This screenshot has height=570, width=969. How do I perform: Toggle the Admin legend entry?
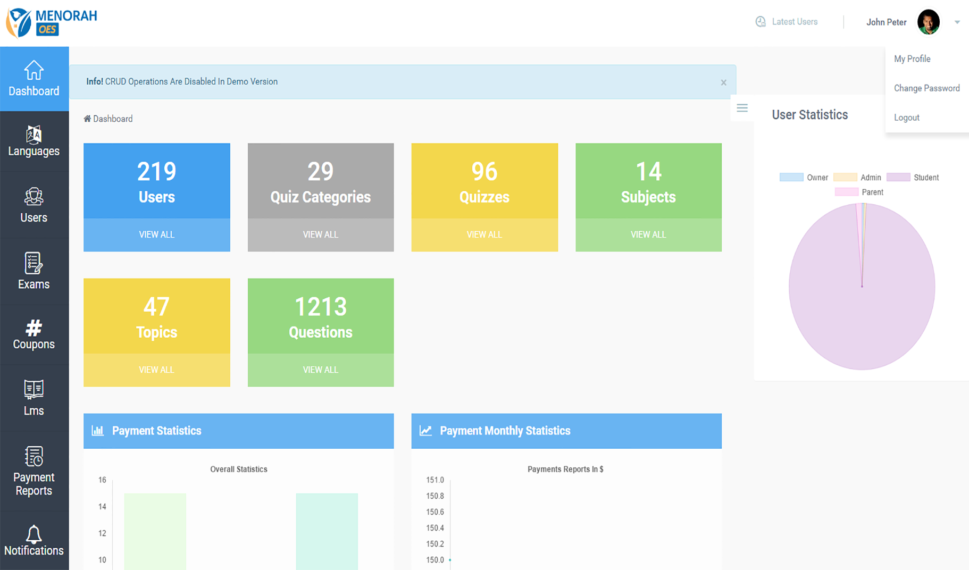point(845,178)
